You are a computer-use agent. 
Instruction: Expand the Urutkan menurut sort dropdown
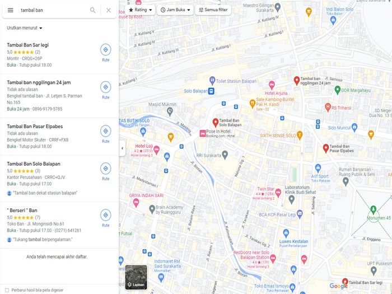(25, 27)
